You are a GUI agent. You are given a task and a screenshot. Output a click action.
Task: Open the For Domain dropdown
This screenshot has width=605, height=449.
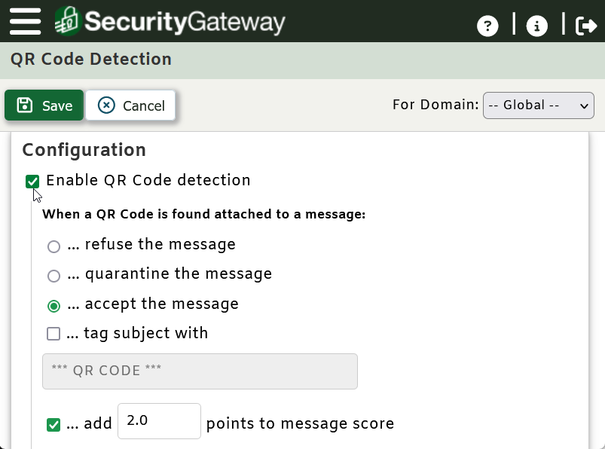point(538,105)
